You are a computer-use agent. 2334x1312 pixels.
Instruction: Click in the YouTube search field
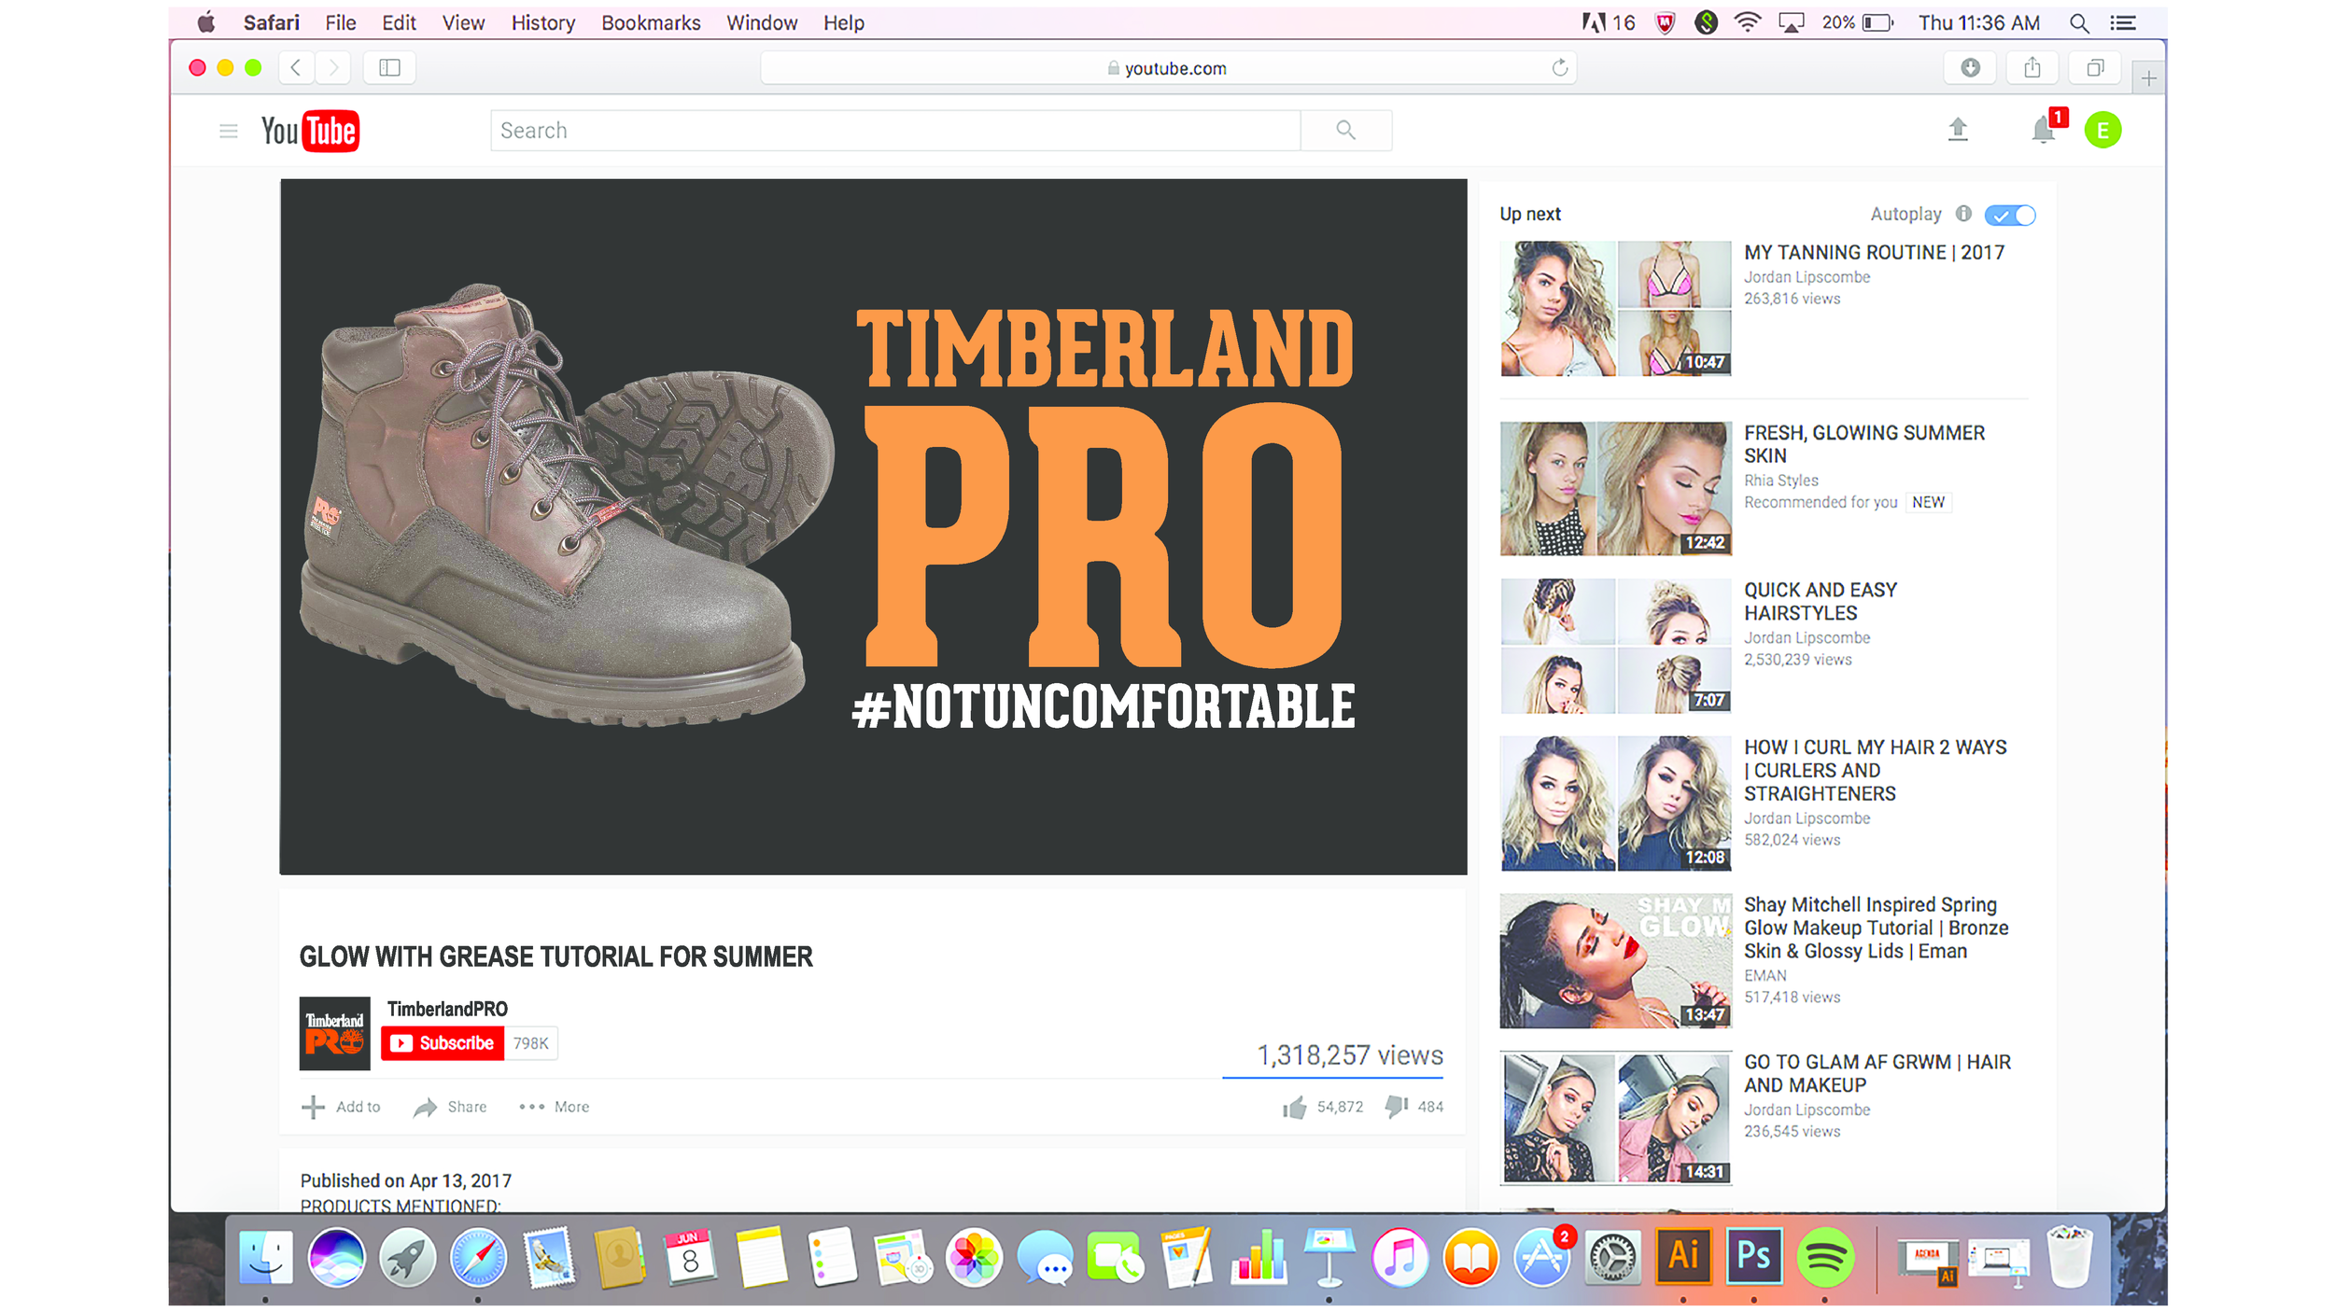(x=895, y=130)
